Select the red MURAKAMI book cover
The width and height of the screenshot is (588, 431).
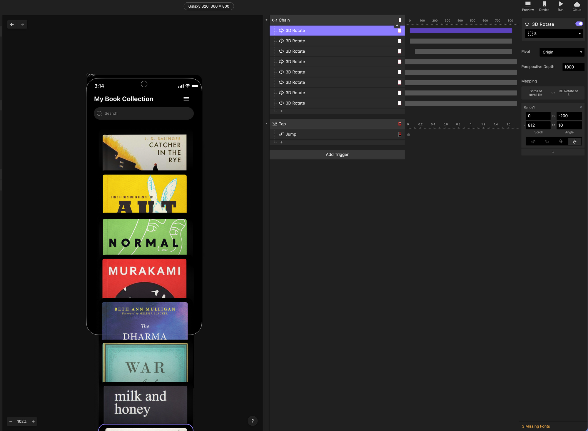pyautogui.click(x=144, y=278)
